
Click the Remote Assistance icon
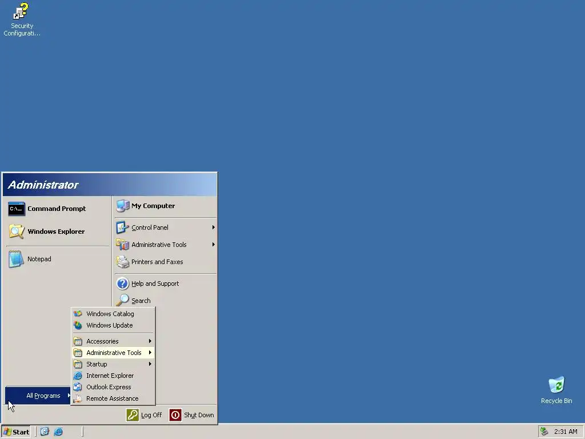coord(78,398)
